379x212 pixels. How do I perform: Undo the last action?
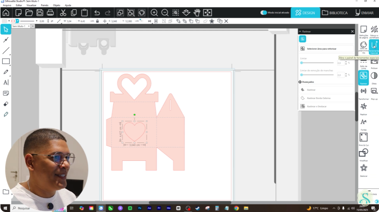coord(97,12)
